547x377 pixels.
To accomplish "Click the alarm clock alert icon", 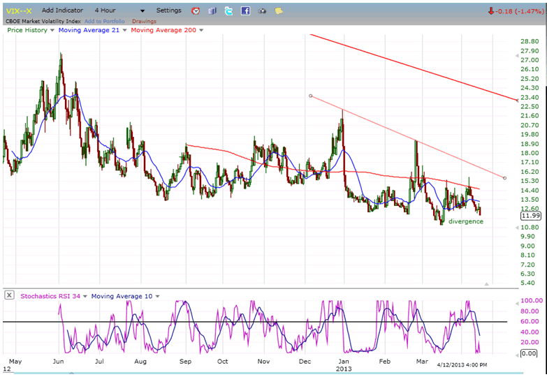I will click(196, 11).
